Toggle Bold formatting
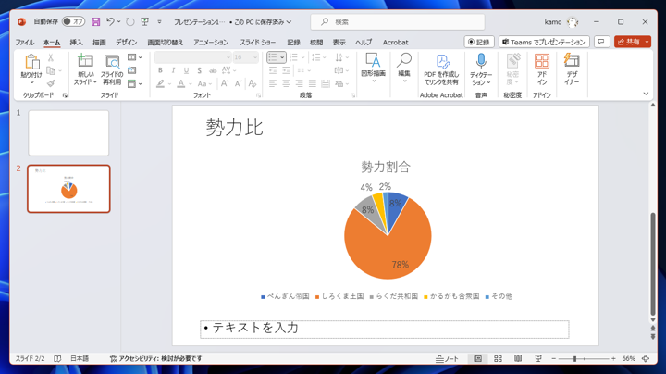This screenshot has width=666, height=374. click(x=160, y=70)
